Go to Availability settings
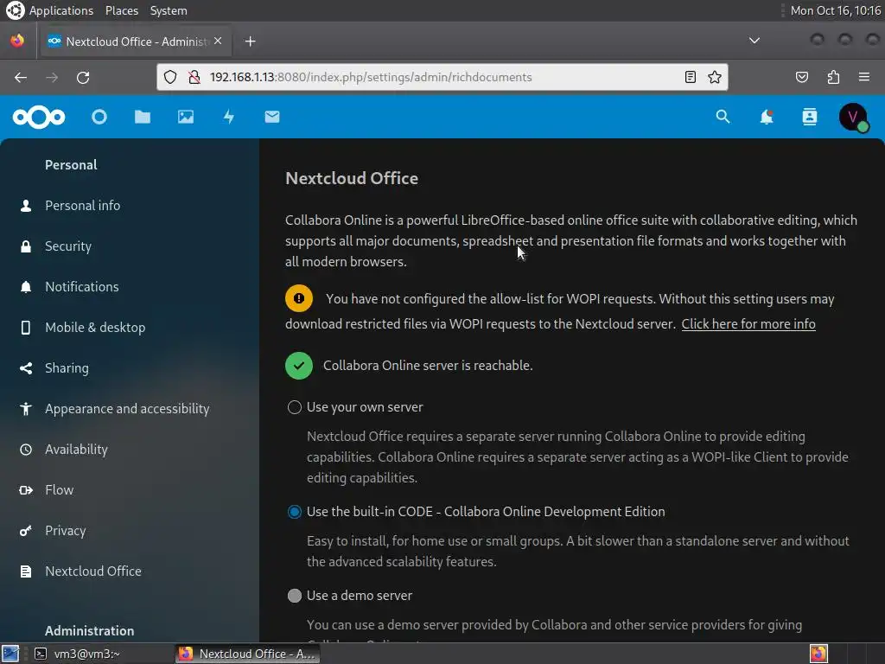The height and width of the screenshot is (664, 885). (x=76, y=450)
